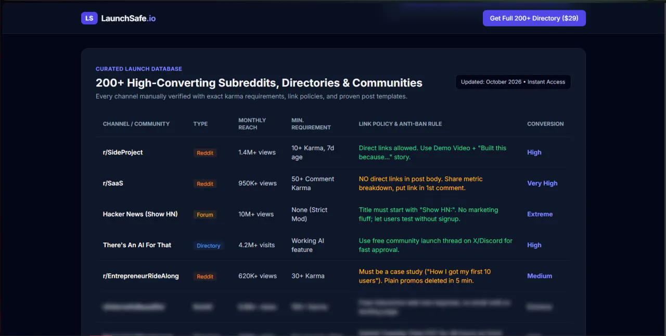
Task: Click the 10M+ views reach value
Action: click(x=256, y=214)
